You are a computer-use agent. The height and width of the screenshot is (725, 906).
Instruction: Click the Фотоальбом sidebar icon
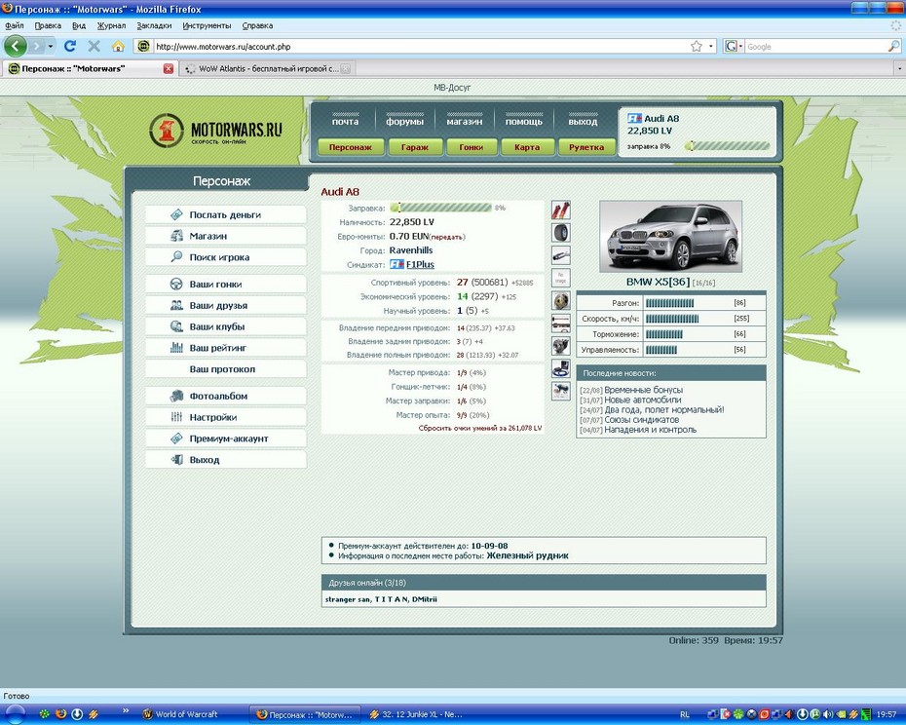coord(176,396)
